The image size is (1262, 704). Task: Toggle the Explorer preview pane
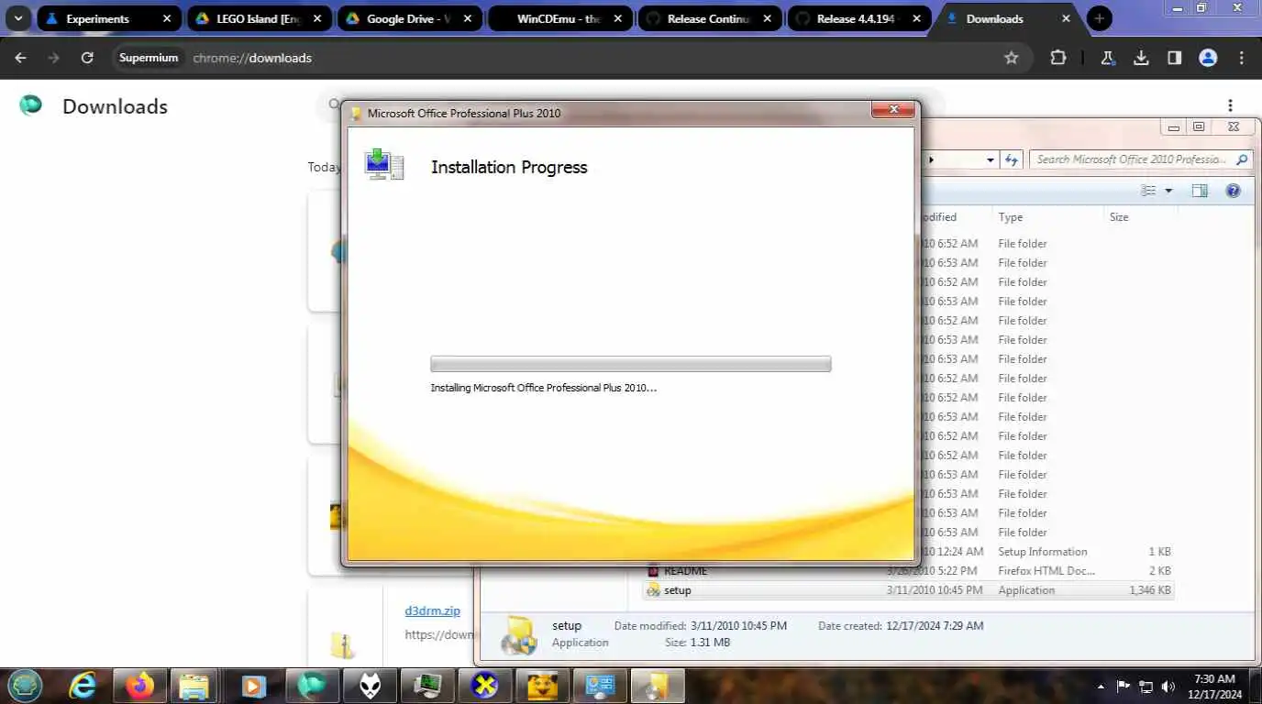coord(1200,191)
